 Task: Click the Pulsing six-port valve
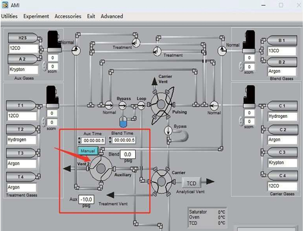[161, 104]
